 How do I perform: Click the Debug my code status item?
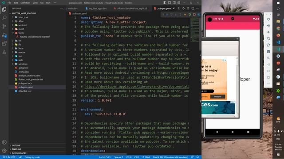[32, 157]
